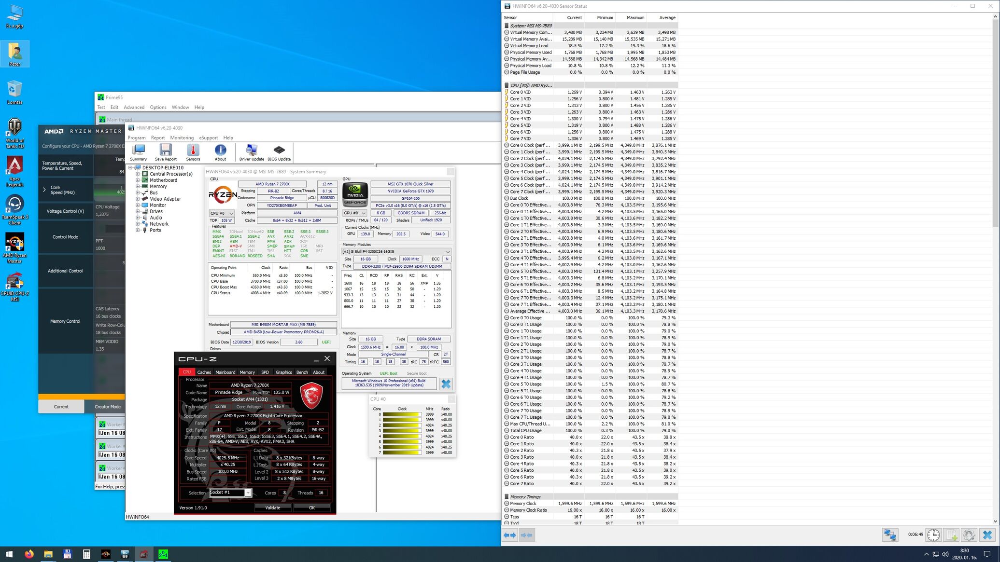Open the BIOS Update chip icon
Viewport: 1000px width, 562px height.
coord(279,152)
